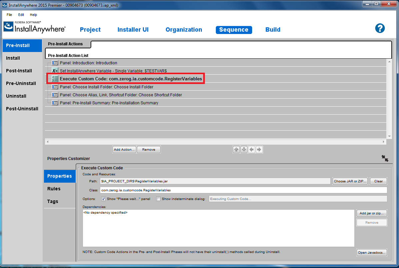Click the Class input field
The width and height of the screenshot is (399, 268).
[243, 190]
